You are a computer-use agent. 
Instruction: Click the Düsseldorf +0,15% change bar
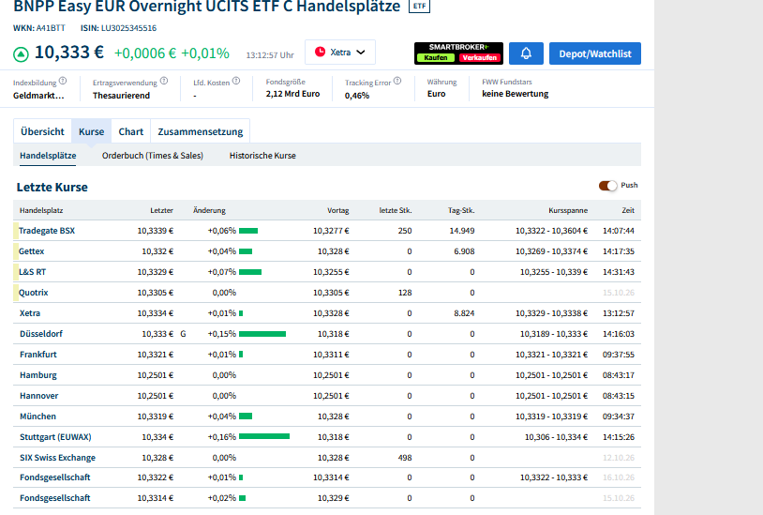[x=262, y=334]
